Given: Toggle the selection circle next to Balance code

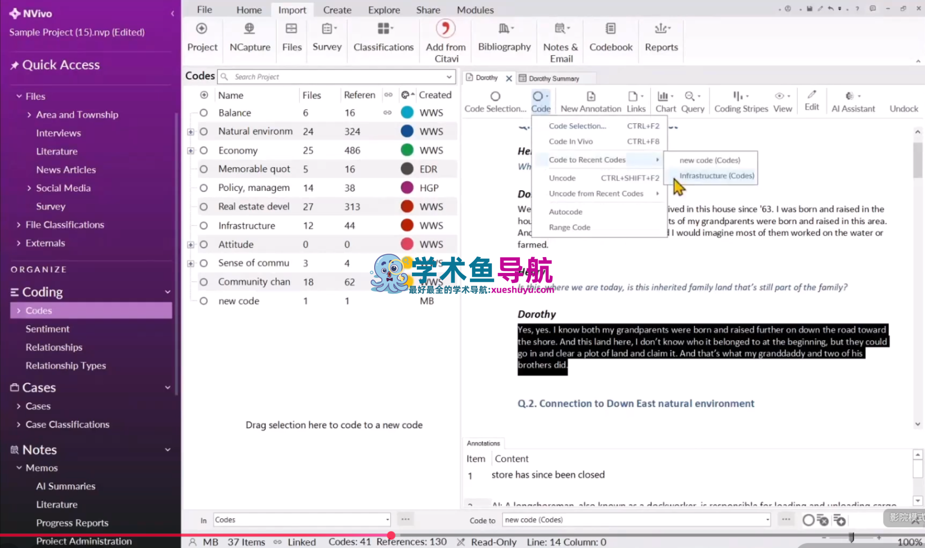Looking at the screenshot, I should [x=203, y=113].
